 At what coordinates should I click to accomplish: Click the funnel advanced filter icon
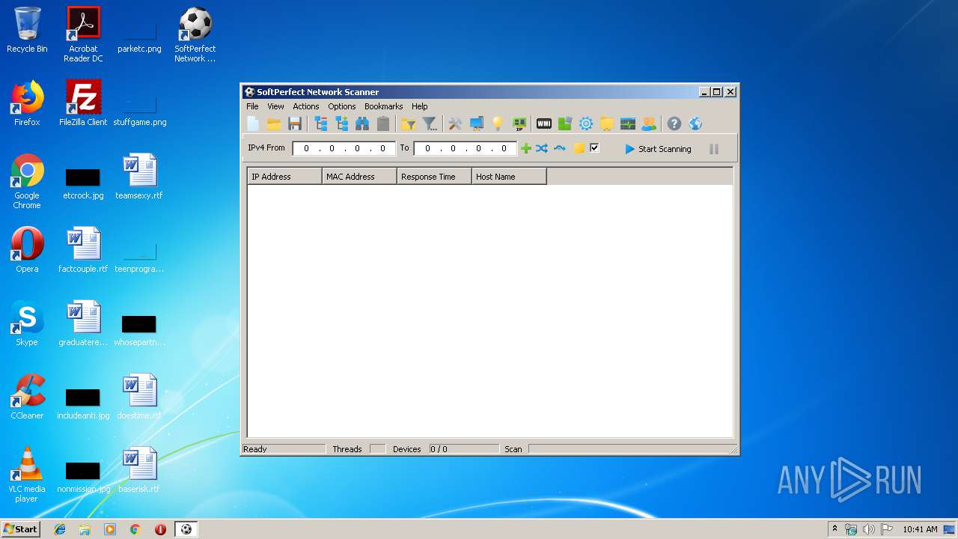430,124
